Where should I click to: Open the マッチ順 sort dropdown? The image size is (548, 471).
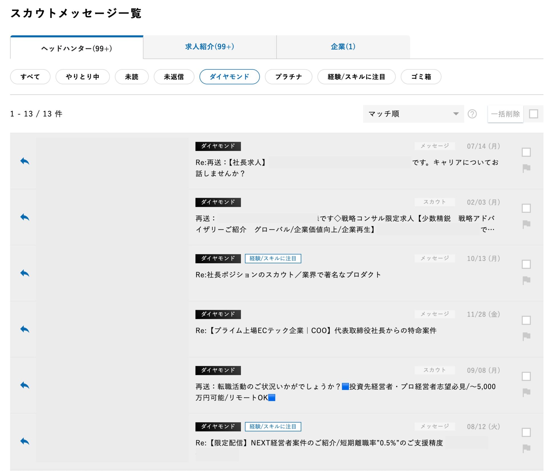point(413,114)
